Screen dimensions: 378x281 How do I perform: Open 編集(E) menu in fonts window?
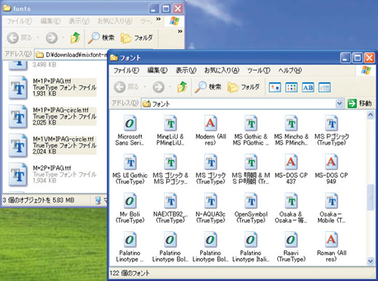(x=50, y=21)
